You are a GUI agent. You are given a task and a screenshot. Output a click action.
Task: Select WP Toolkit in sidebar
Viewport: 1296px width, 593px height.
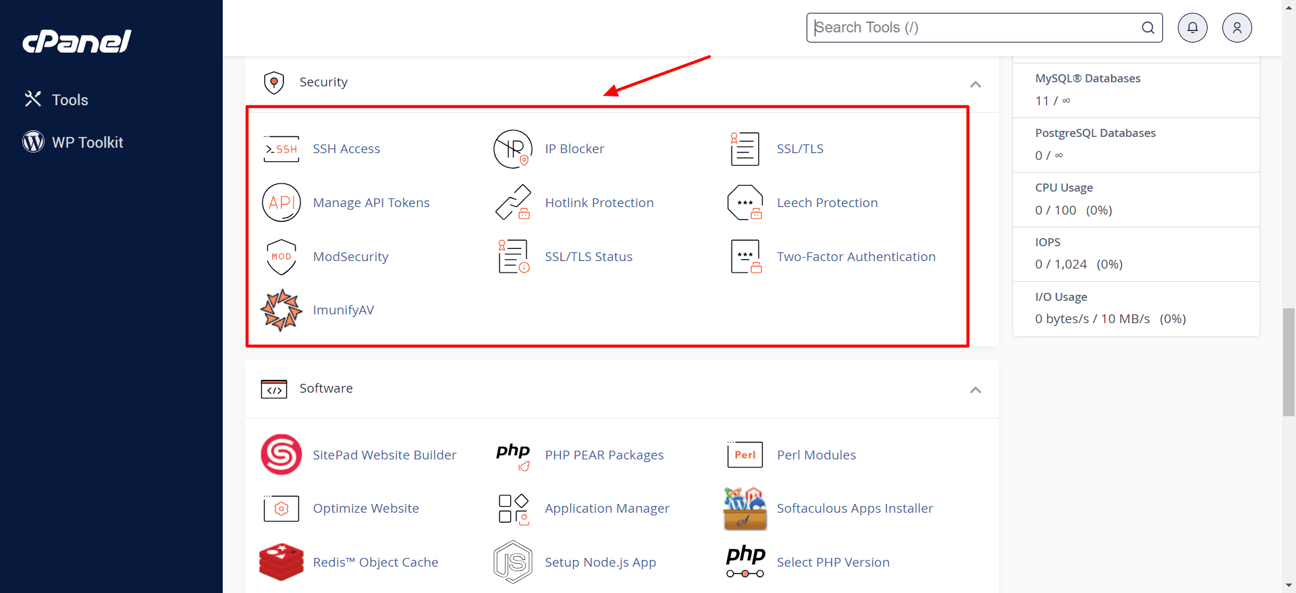click(87, 142)
